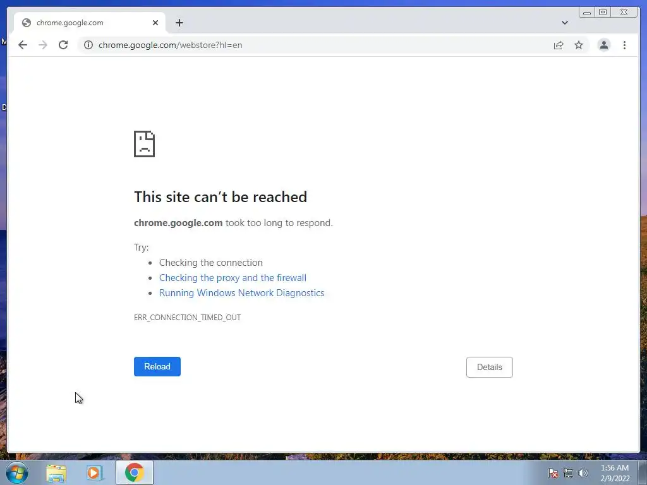Share this page icon

pos(559,45)
